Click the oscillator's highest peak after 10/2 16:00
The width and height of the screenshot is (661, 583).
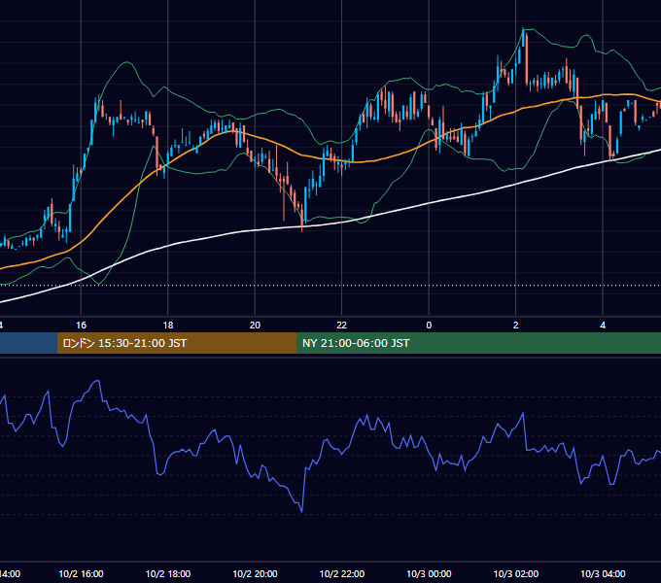97,381
